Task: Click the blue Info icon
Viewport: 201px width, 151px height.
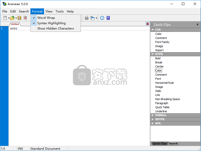Action: click(x=102, y=18)
